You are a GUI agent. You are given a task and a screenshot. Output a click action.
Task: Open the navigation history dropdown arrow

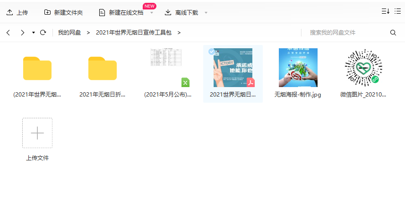click(x=34, y=33)
